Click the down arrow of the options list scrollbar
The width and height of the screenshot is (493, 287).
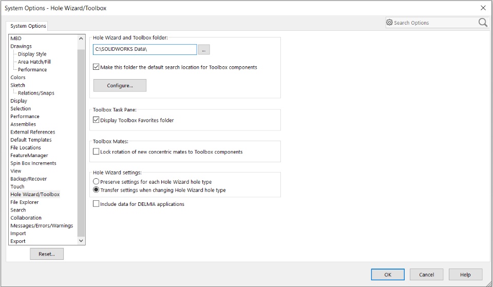click(81, 241)
